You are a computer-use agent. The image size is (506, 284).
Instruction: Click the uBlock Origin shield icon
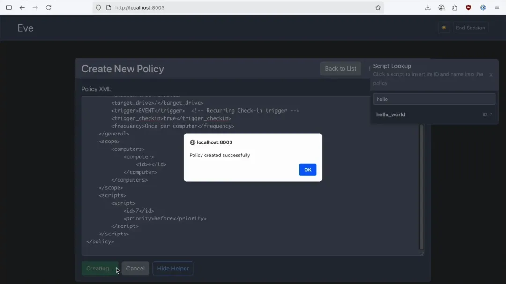pyautogui.click(x=468, y=7)
